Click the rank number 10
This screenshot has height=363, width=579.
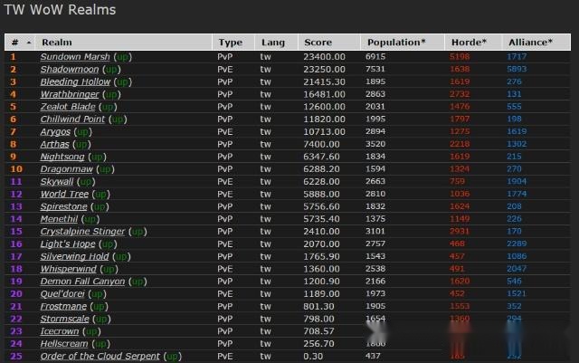(16, 169)
